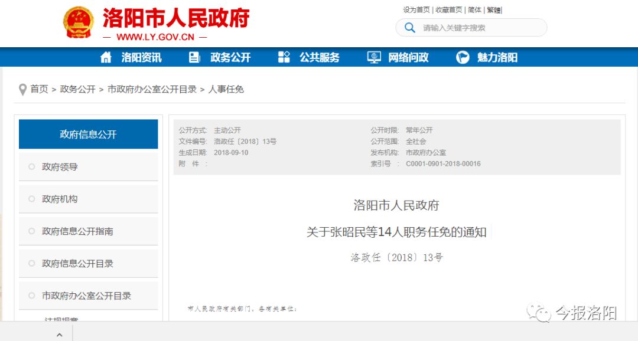Click the monitor icon beside 网络问政
The image size is (638, 341).
374,57
